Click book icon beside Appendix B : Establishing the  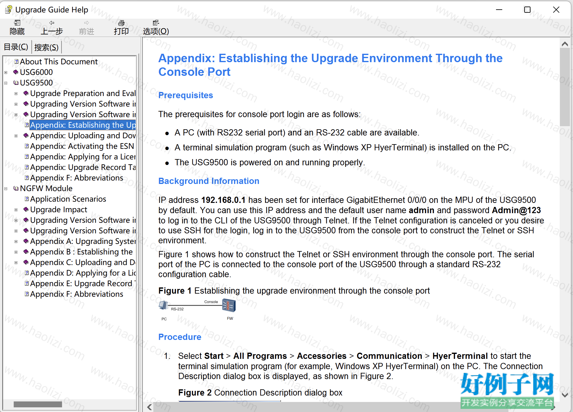(x=26, y=252)
